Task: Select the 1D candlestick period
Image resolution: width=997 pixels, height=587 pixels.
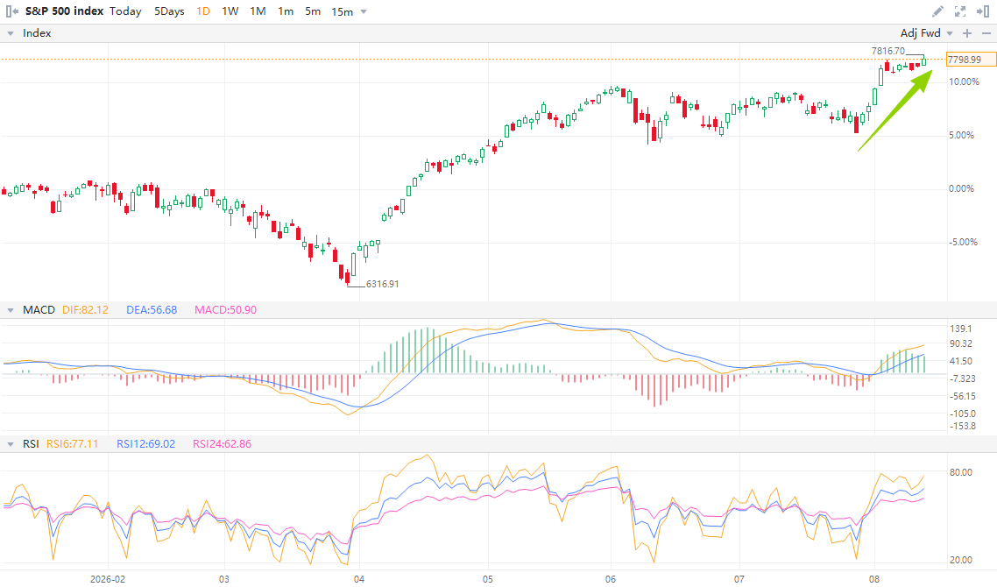Action: coord(203,11)
